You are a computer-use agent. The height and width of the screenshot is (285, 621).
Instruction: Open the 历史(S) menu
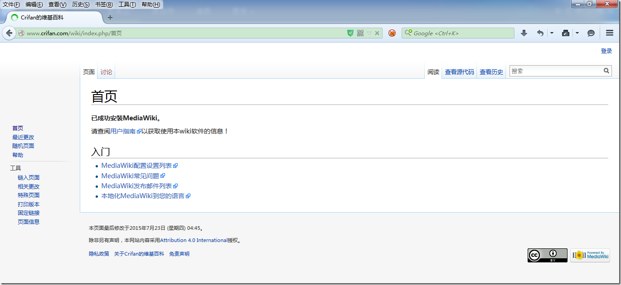[x=81, y=5]
